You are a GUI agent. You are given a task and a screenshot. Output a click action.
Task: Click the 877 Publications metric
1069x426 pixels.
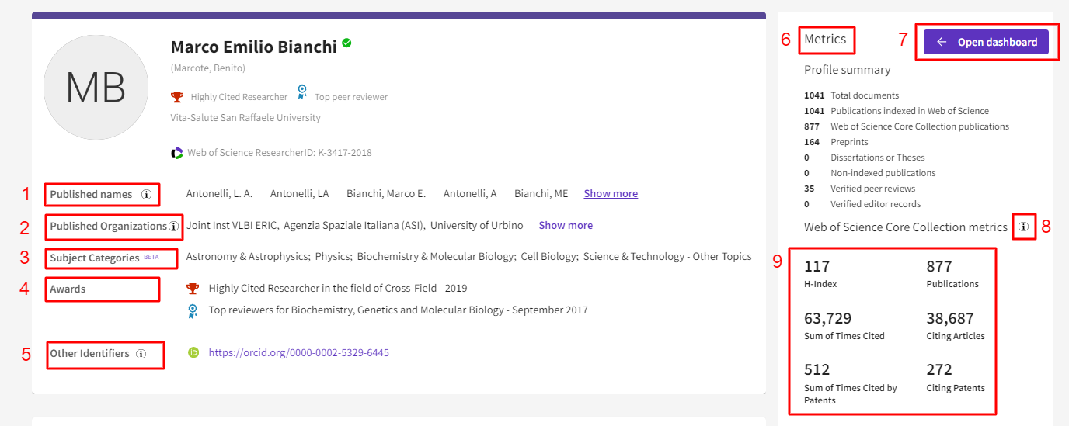click(x=952, y=274)
